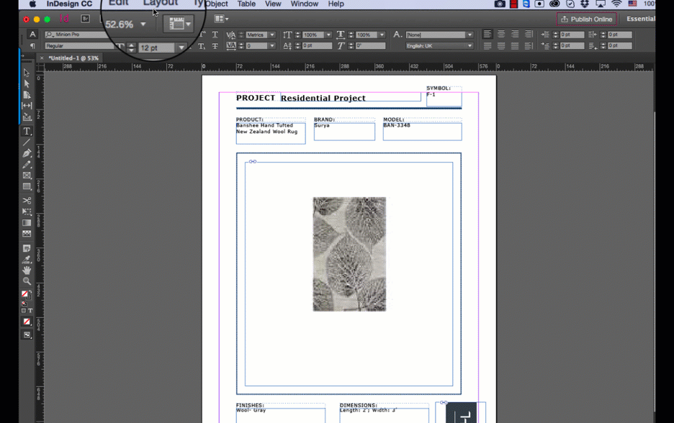The width and height of the screenshot is (674, 423).
Task: Open the [None] character style dropdown
Action: [440, 34]
